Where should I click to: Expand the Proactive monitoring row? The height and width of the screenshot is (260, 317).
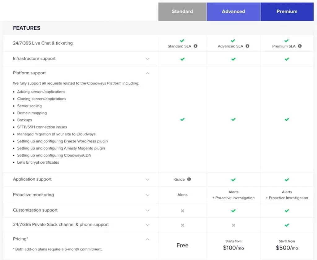[x=148, y=195]
